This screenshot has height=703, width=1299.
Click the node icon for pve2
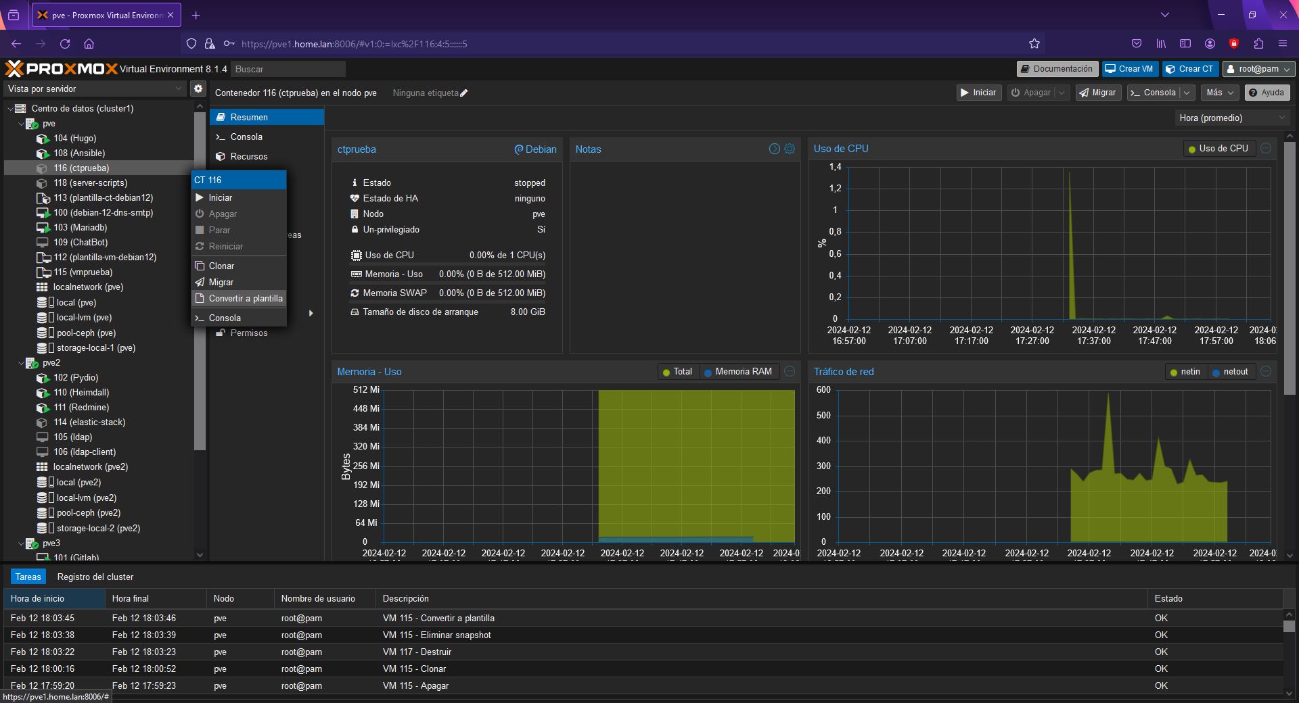[x=32, y=363]
